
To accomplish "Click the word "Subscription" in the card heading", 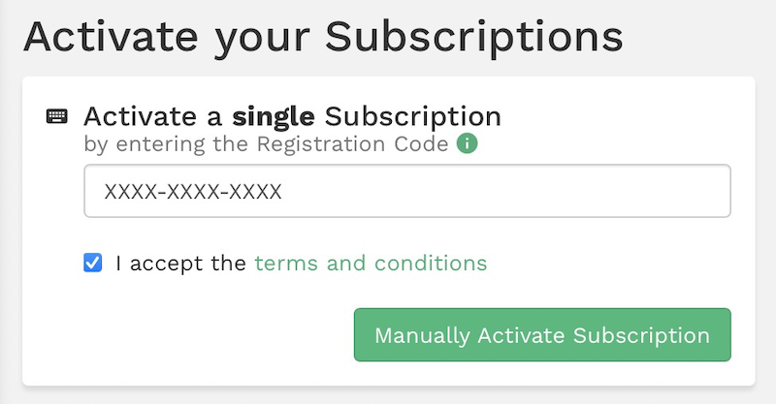I will pyautogui.click(x=413, y=117).
